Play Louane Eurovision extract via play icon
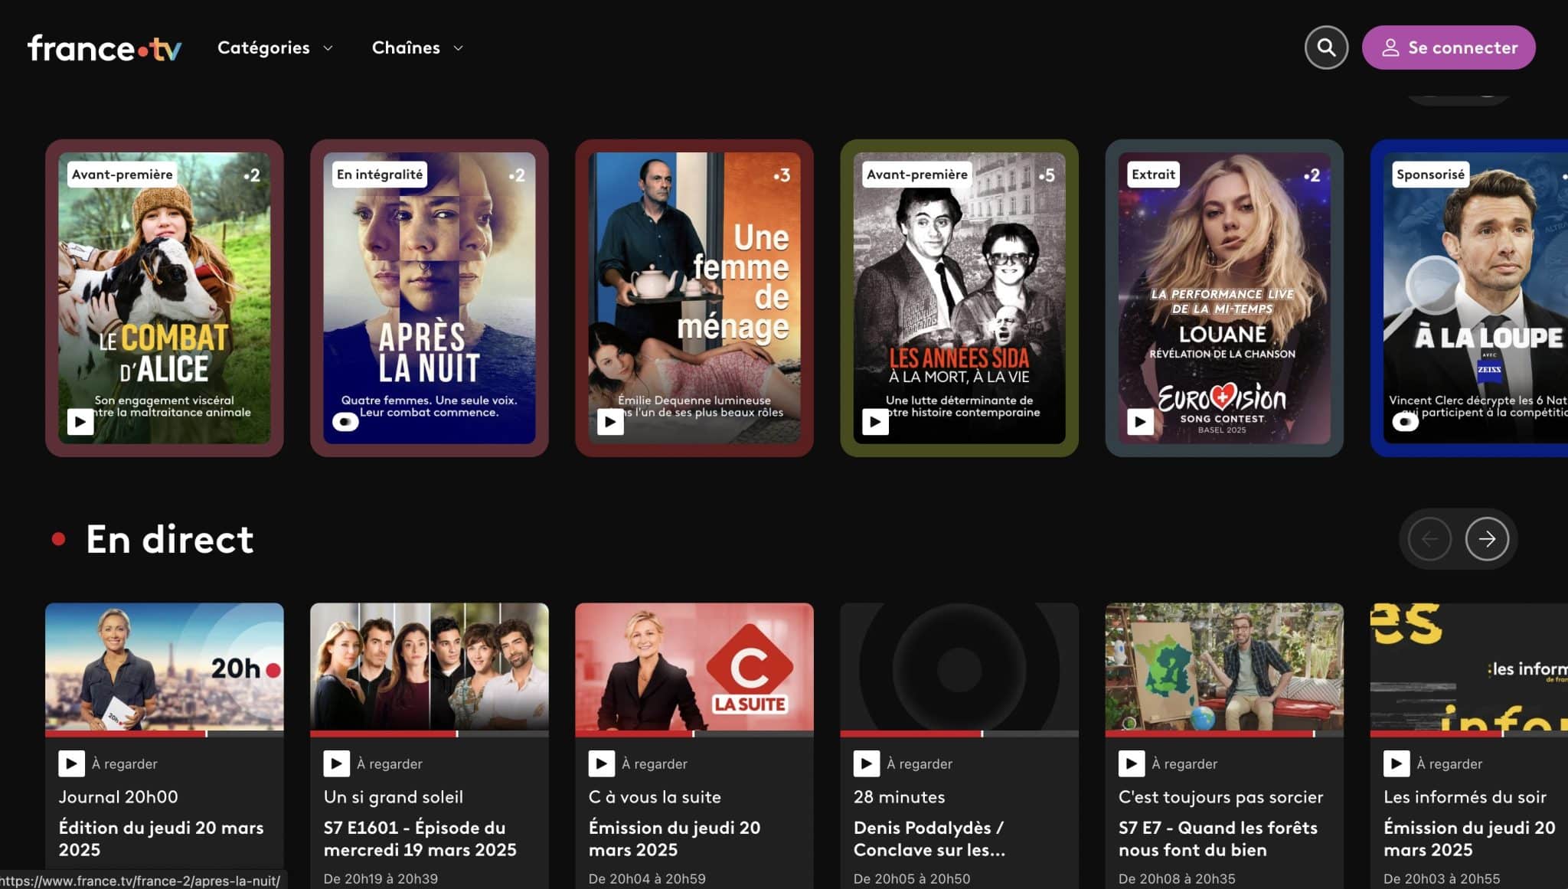Screen dimensions: 1568x889 pos(1140,421)
